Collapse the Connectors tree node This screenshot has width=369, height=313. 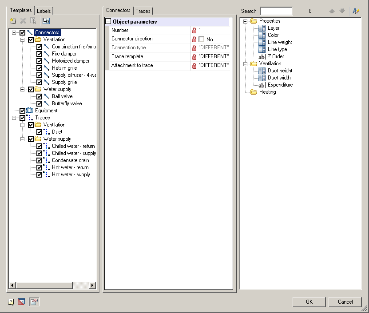pyautogui.click(x=13, y=32)
